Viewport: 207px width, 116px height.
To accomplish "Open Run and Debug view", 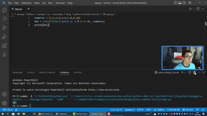I will [4, 37].
